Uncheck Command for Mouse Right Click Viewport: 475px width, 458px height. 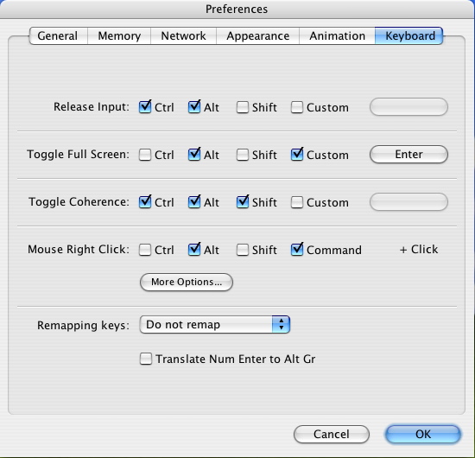297,250
